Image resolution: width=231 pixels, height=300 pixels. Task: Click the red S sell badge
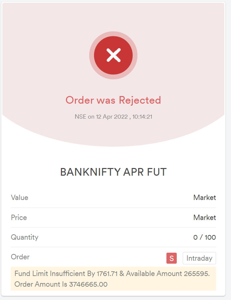coord(171,258)
